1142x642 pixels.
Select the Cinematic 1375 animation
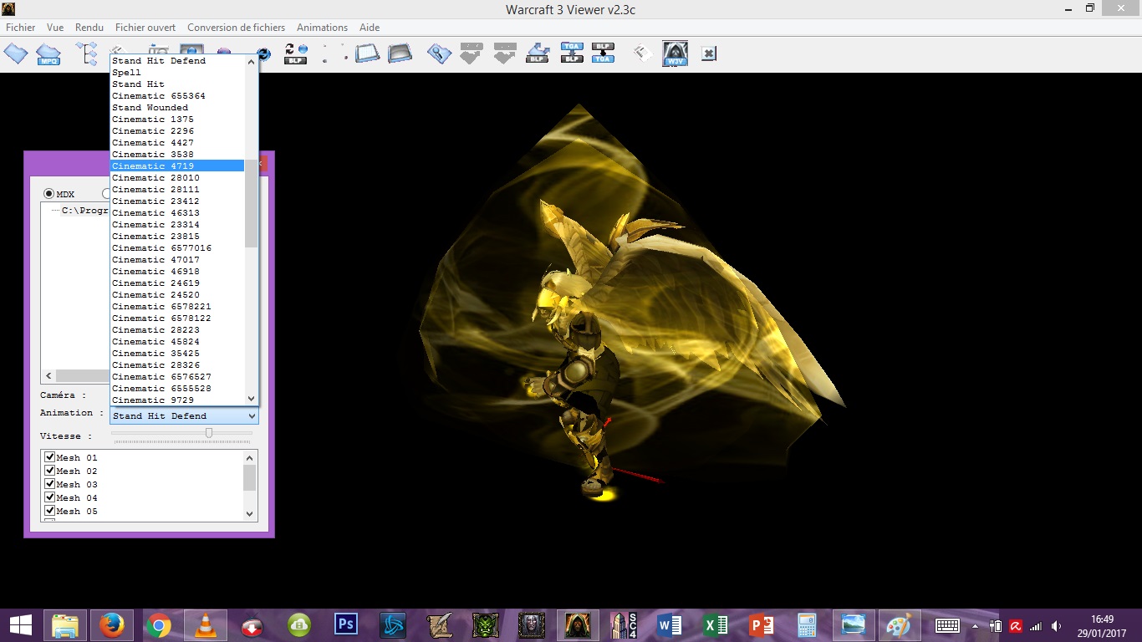point(177,119)
